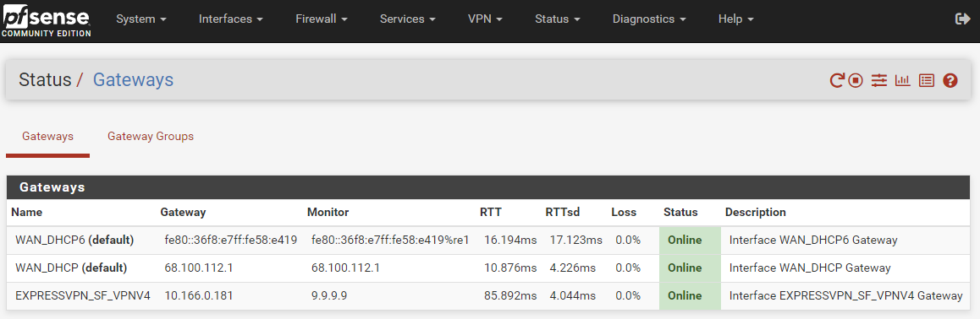Click the pfSense Community Edition logo
Screen dimensions: 980x319
tap(47, 20)
